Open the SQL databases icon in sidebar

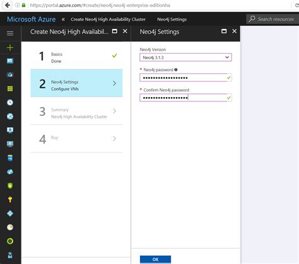click(x=10, y=158)
